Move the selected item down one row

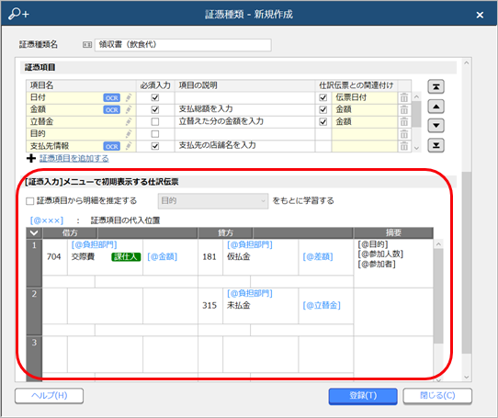pyautogui.click(x=436, y=126)
